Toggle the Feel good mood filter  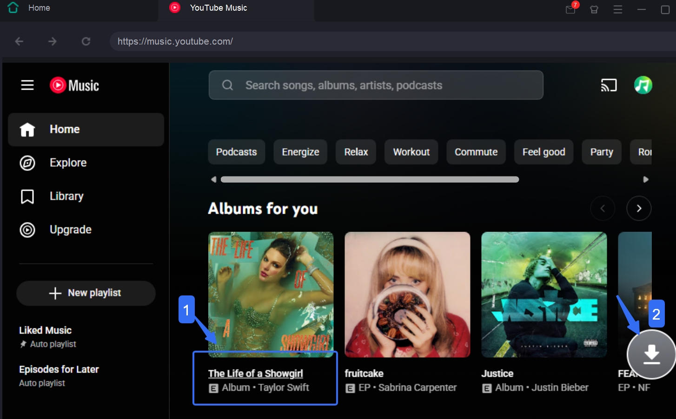point(543,152)
